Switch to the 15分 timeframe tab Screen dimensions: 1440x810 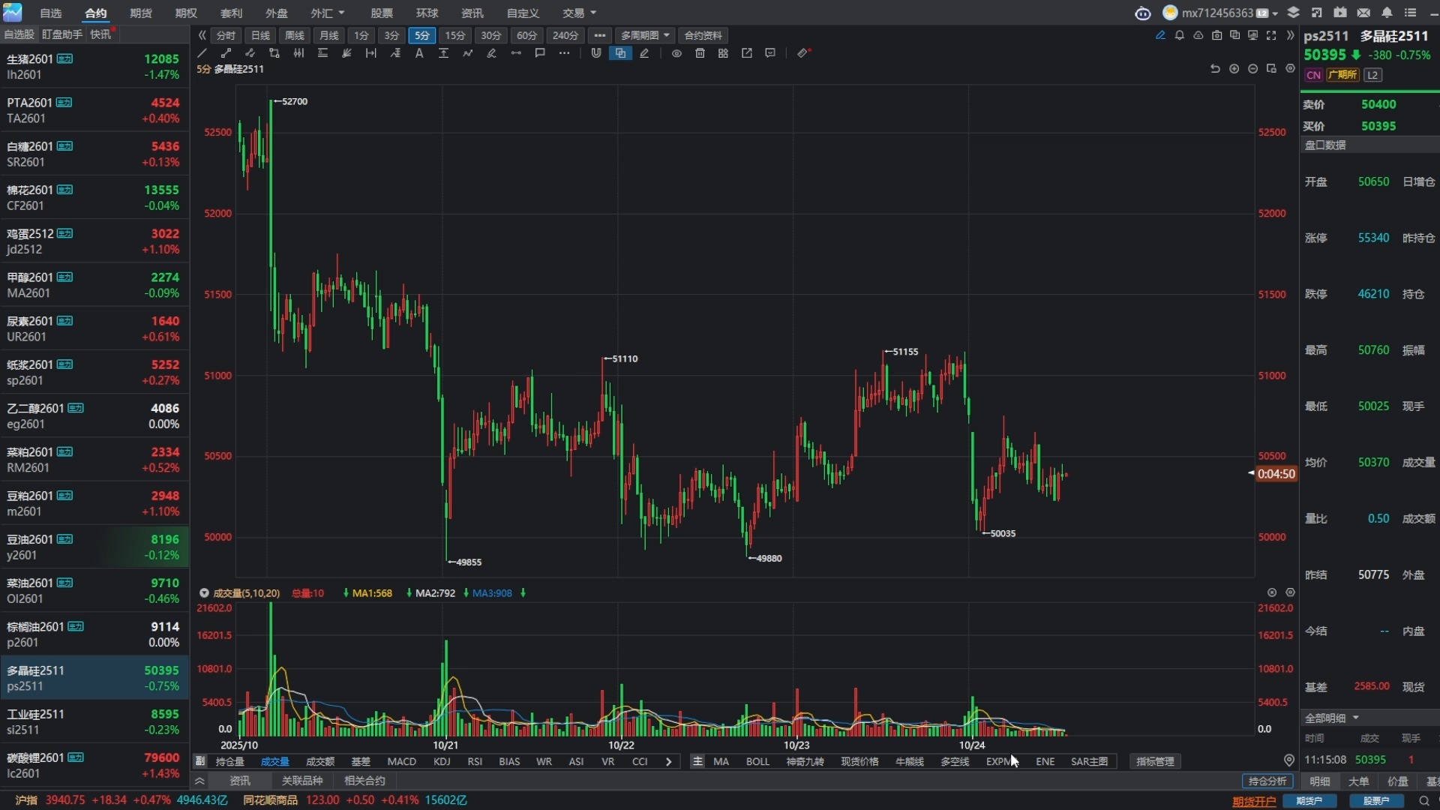(455, 35)
